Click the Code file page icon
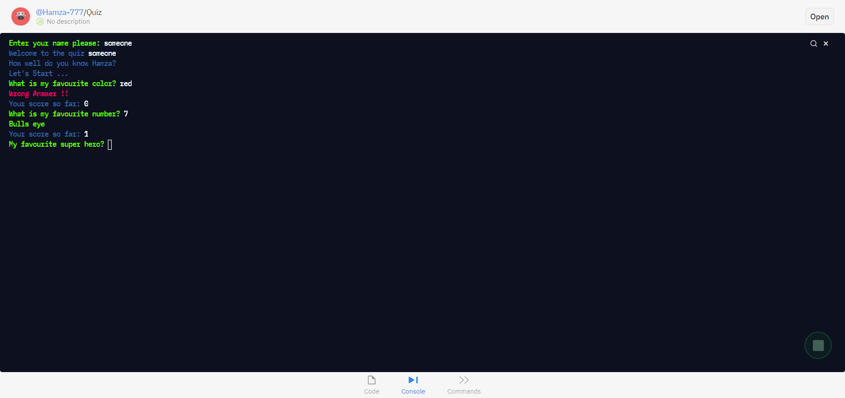The height and width of the screenshot is (398, 845). pos(371,380)
